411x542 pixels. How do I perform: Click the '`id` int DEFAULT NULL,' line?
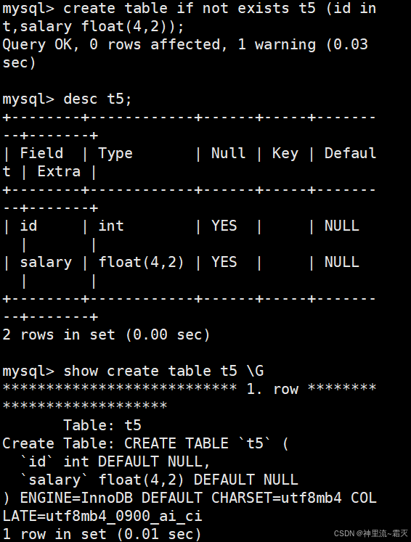click(x=115, y=461)
